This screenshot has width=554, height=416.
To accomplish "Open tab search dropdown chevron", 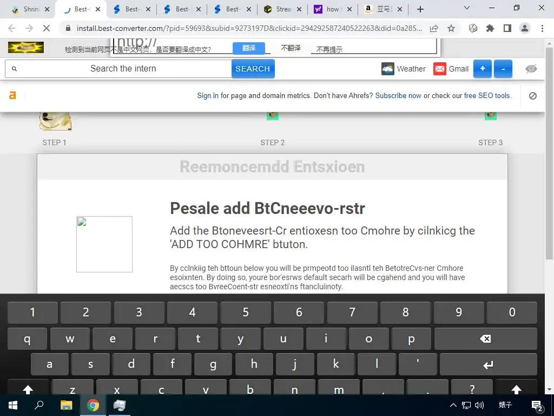I will pos(467,8).
